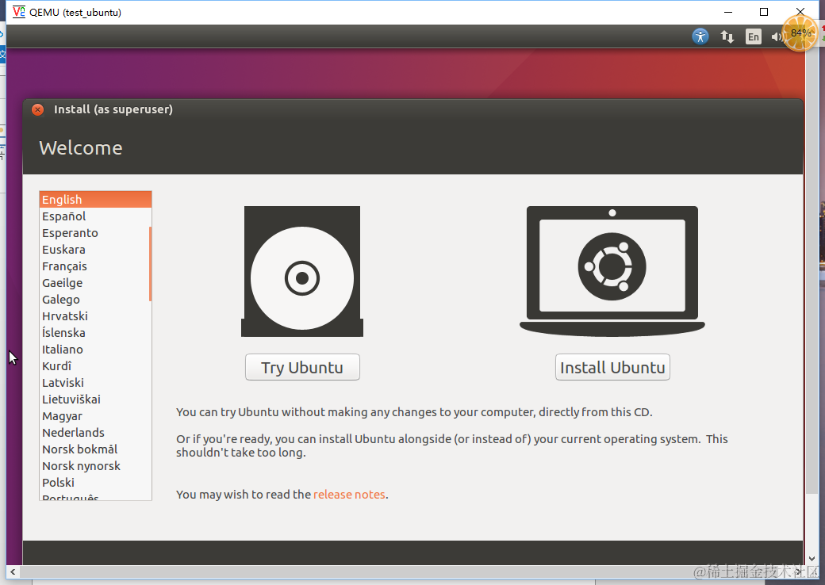The width and height of the screenshot is (825, 585).
Task: Select Íslenska in the language list
Action: point(95,333)
